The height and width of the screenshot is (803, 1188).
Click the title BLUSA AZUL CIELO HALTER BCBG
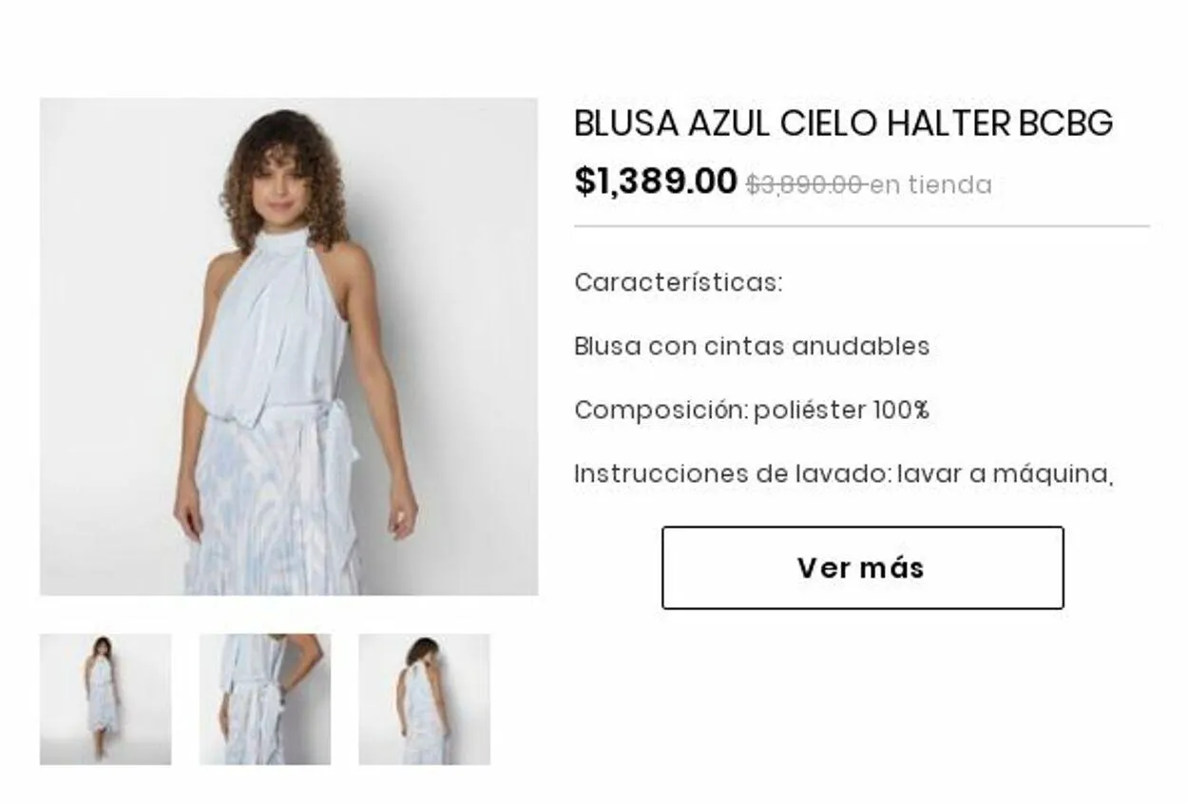[x=843, y=124]
